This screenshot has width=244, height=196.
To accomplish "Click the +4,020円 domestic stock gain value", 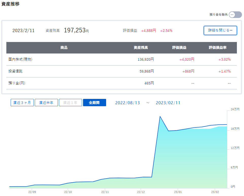I will point(187,59).
